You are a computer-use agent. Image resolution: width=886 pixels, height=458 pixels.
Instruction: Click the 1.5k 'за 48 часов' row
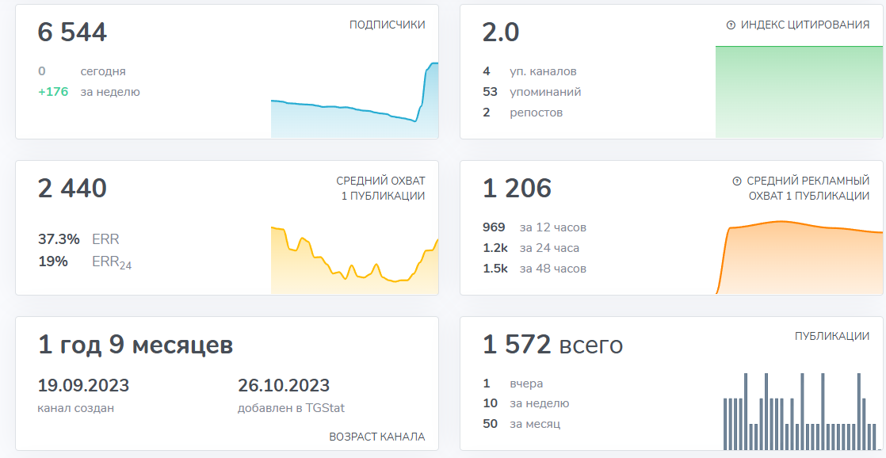pos(535,269)
